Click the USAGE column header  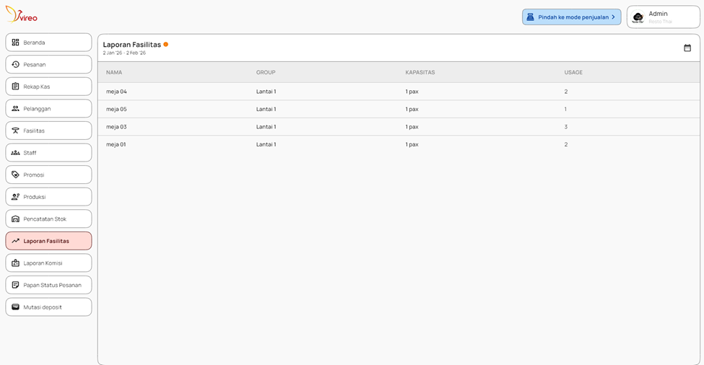coord(573,72)
